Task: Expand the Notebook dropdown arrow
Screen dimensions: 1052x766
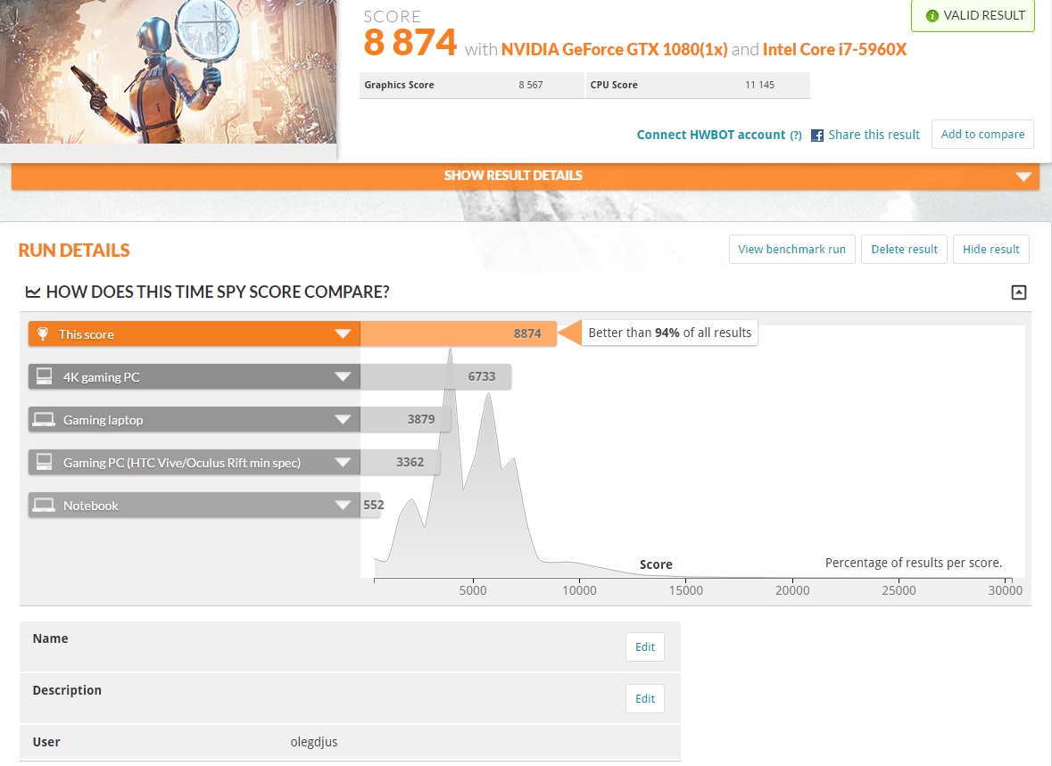Action: click(343, 505)
